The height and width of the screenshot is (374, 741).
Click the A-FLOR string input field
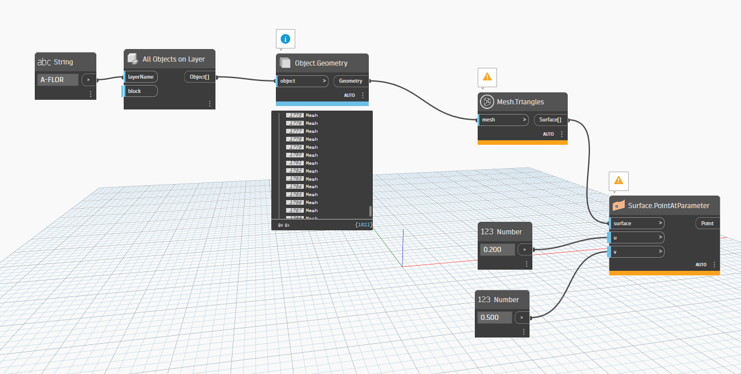[58, 80]
